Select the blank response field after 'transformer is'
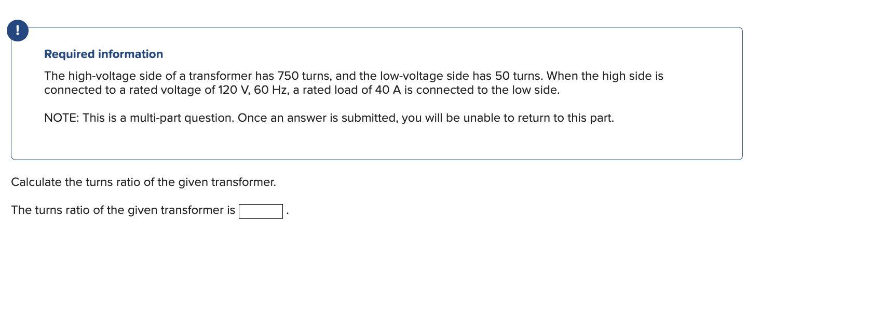The image size is (896, 317). tap(261, 211)
